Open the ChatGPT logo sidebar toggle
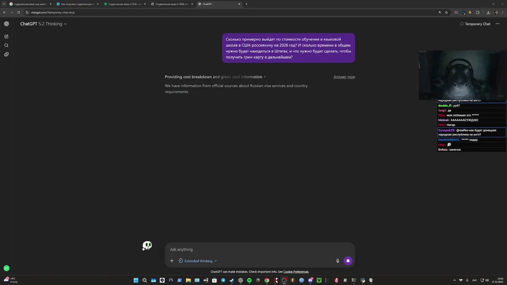Viewport: 507px width, 285px height. click(x=6, y=24)
